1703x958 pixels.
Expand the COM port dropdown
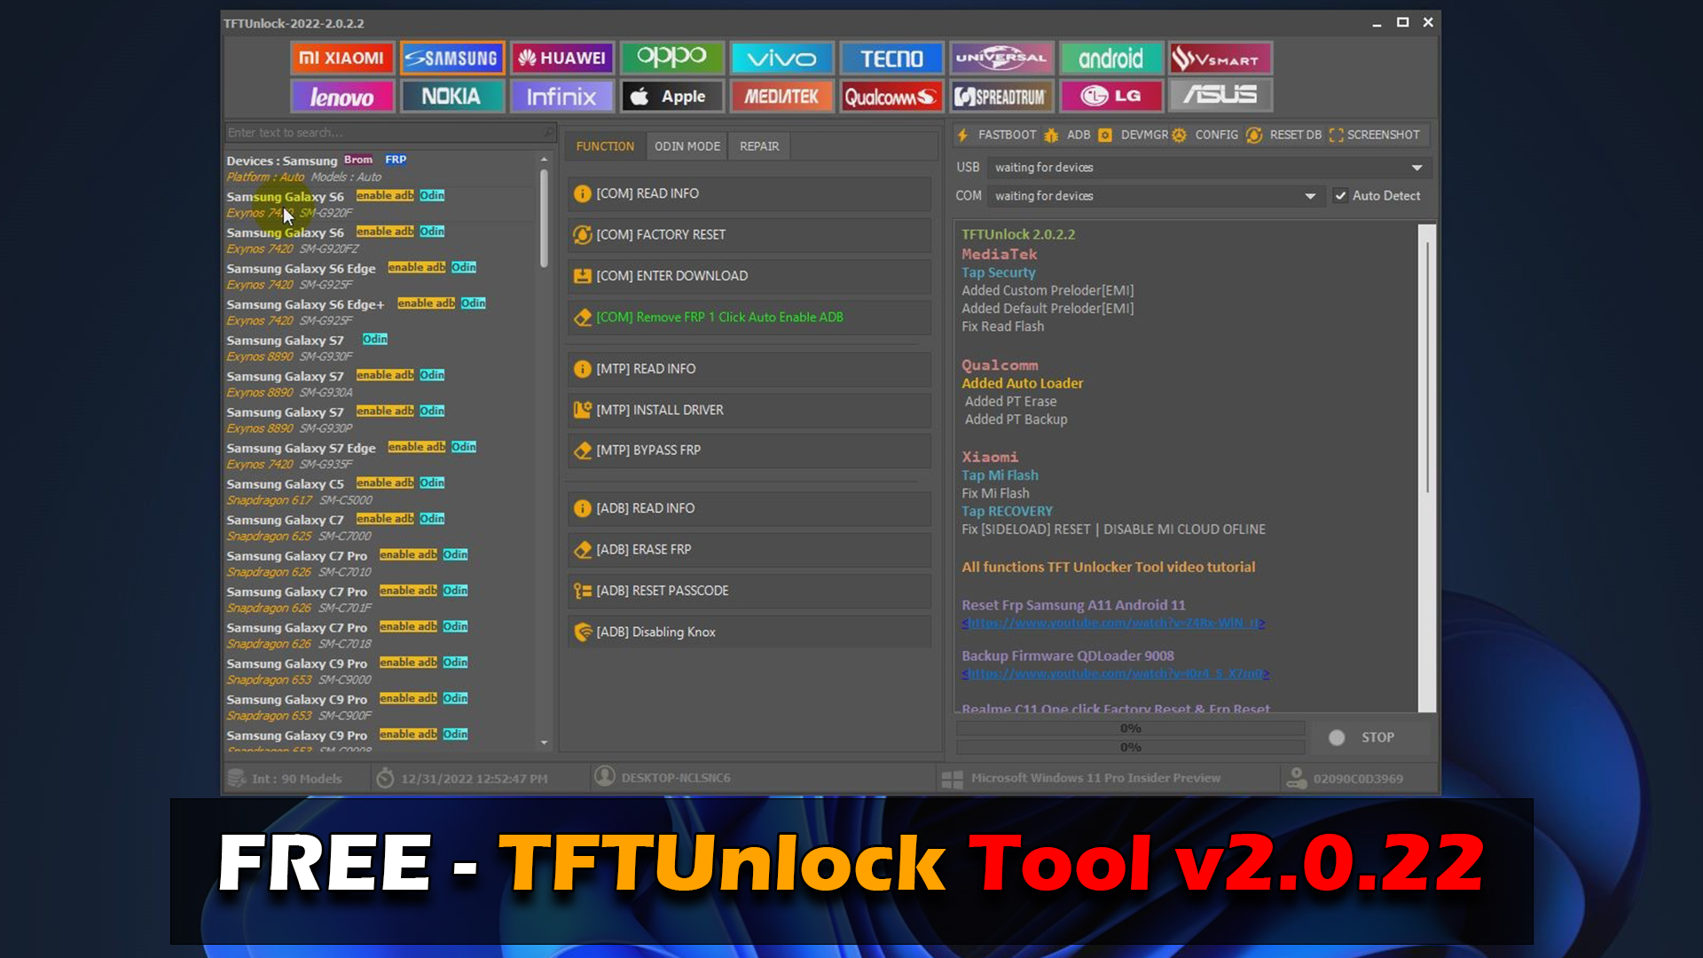pyautogui.click(x=1310, y=196)
